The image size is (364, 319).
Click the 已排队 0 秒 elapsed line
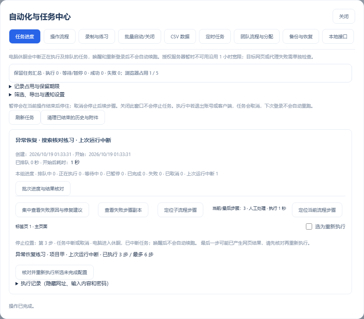click(x=48, y=162)
